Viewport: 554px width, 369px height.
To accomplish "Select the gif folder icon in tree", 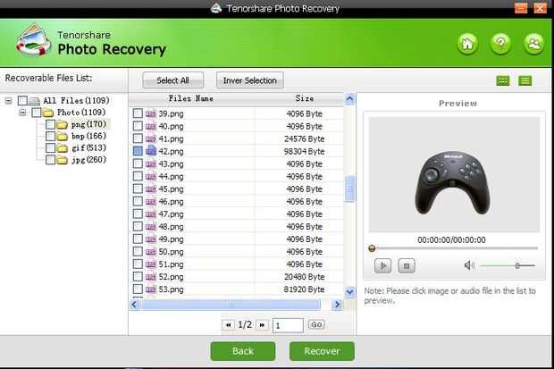I will [x=63, y=148].
